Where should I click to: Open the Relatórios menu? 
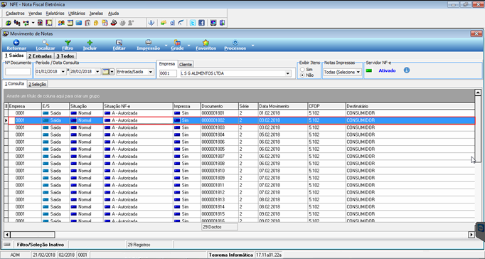pos(55,14)
